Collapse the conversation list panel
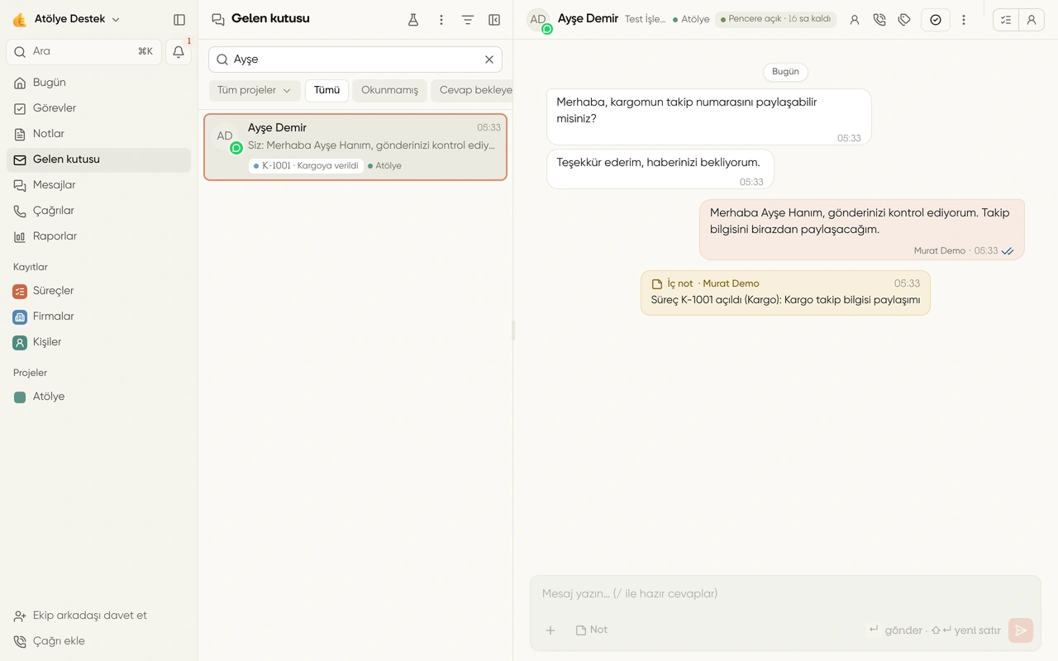Screen dimensions: 1058x661 [x=494, y=20]
